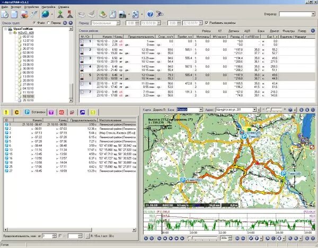
Task: Open the Справка menu
Action: point(64,7)
